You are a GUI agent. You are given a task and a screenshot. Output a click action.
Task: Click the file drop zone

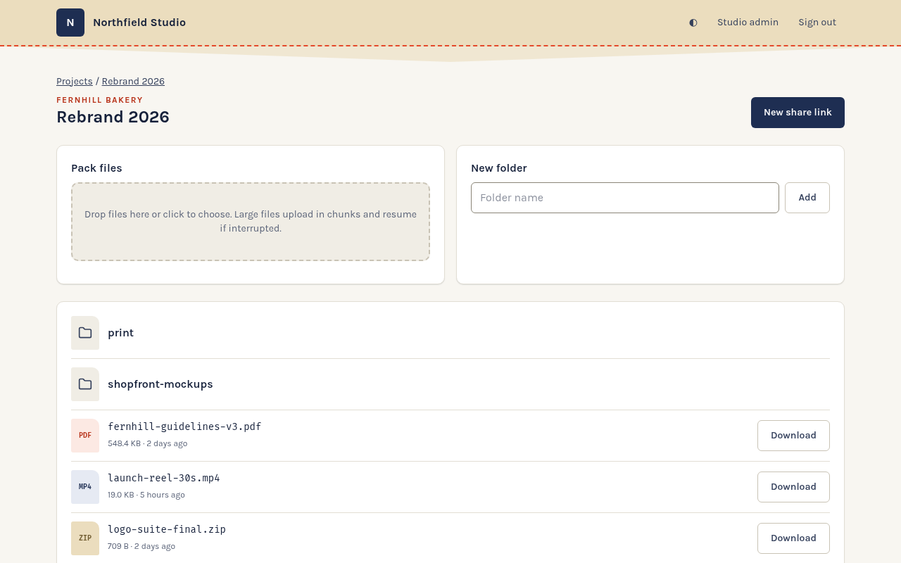[251, 222]
